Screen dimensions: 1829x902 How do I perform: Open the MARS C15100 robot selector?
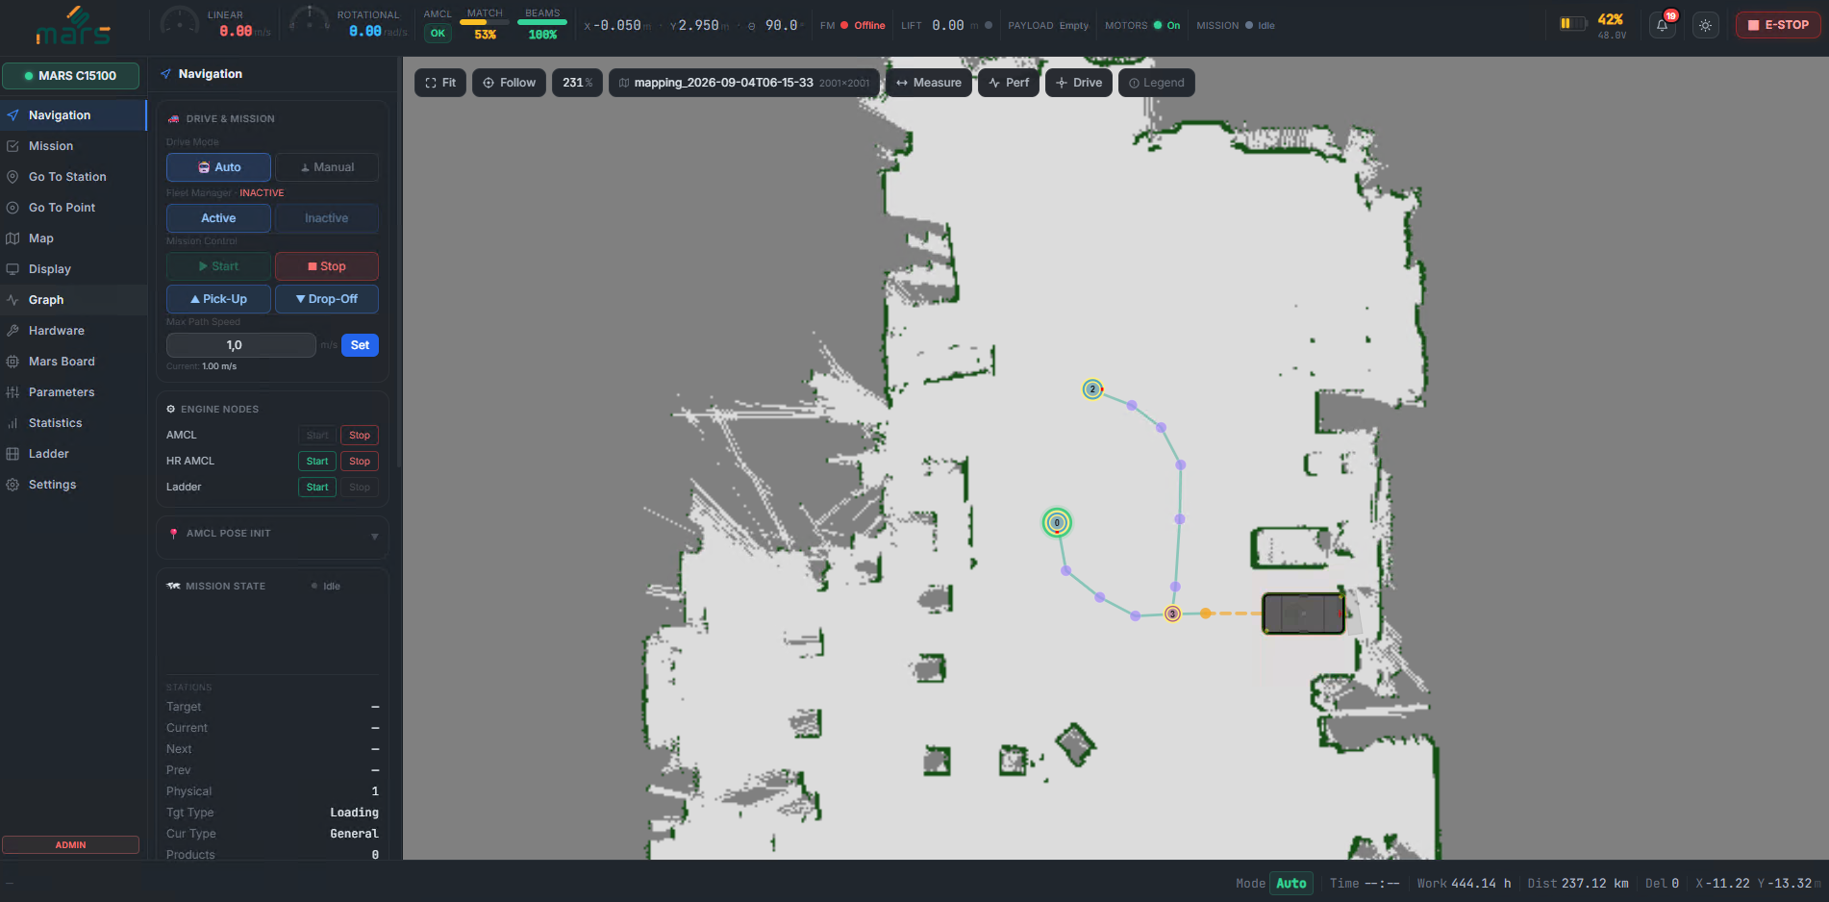[x=70, y=76]
